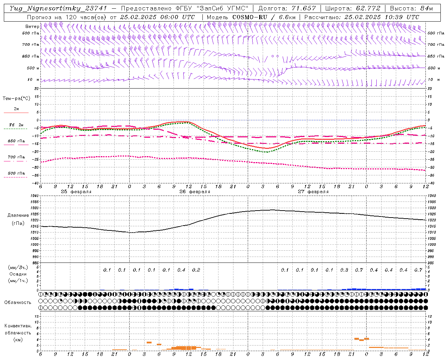Click the calm wind circles at 850 гПа

tap(275, 56)
